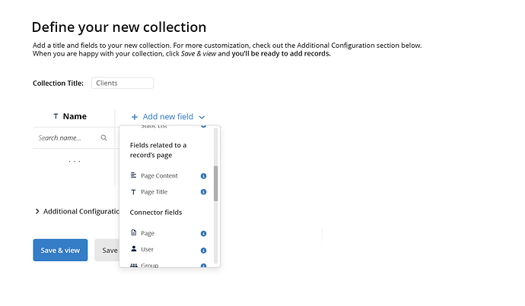The width and height of the screenshot is (525, 306).
Task: Select Page Title from field list
Action: point(154,192)
